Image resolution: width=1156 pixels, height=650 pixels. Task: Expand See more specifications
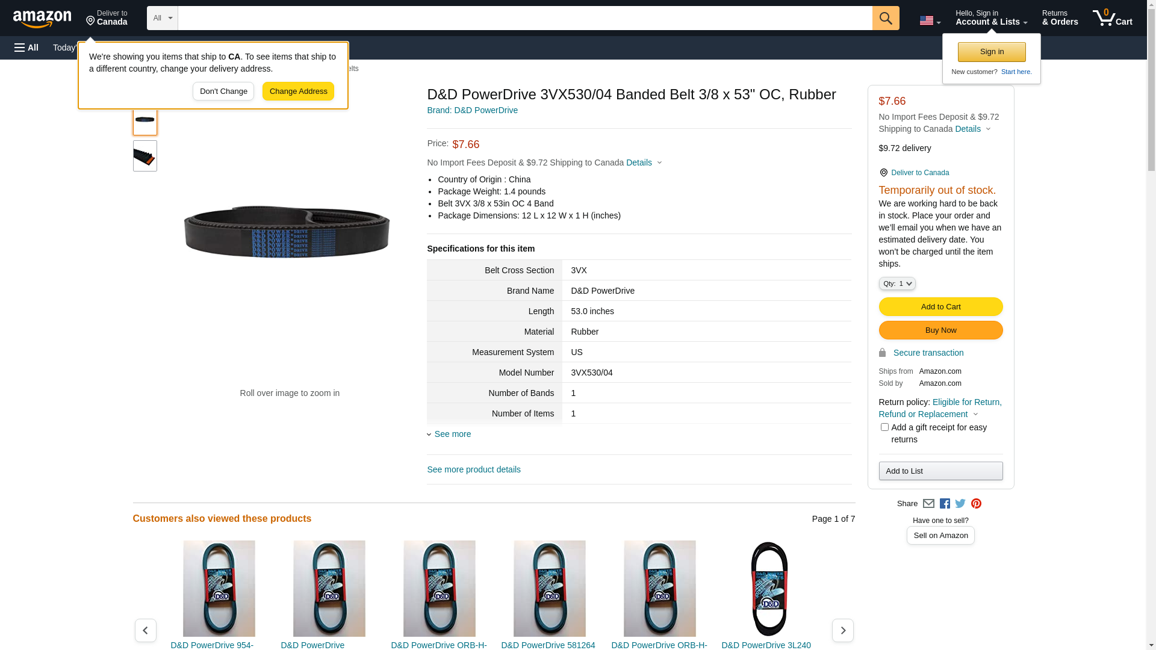coord(452,434)
